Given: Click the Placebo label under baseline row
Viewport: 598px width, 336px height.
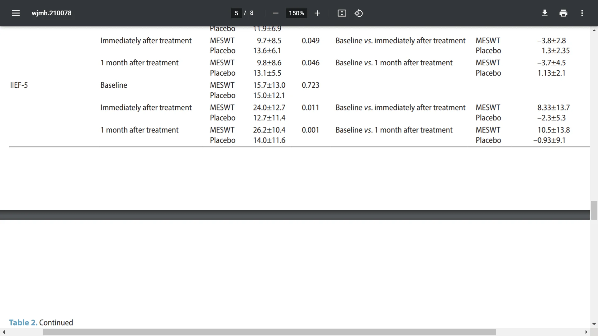Looking at the screenshot, I should coord(222,95).
